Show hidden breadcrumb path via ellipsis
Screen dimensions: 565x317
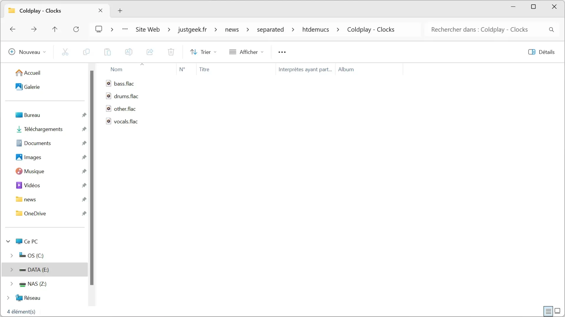pyautogui.click(x=125, y=29)
